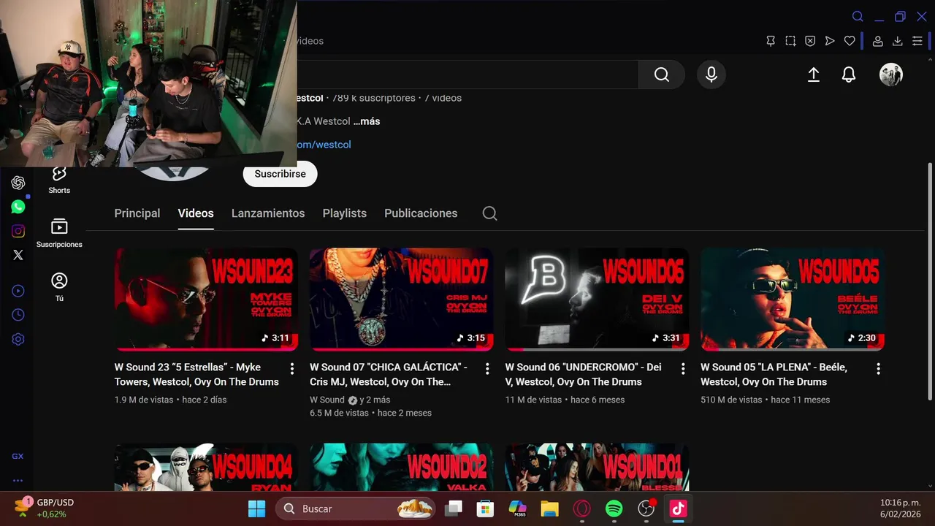Open Spotify from taskbar
The image size is (935, 526).
point(614,508)
